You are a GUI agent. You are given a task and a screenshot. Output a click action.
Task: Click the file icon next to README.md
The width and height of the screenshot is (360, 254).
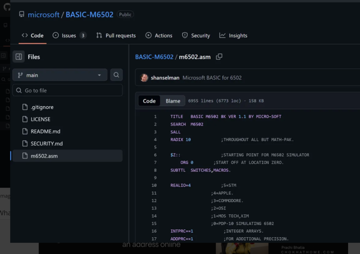point(25,131)
